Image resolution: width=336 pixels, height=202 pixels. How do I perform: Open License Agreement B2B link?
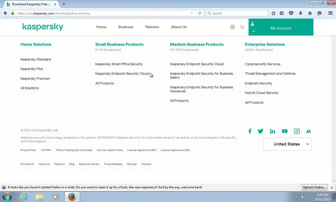pyautogui.click(x=175, y=150)
